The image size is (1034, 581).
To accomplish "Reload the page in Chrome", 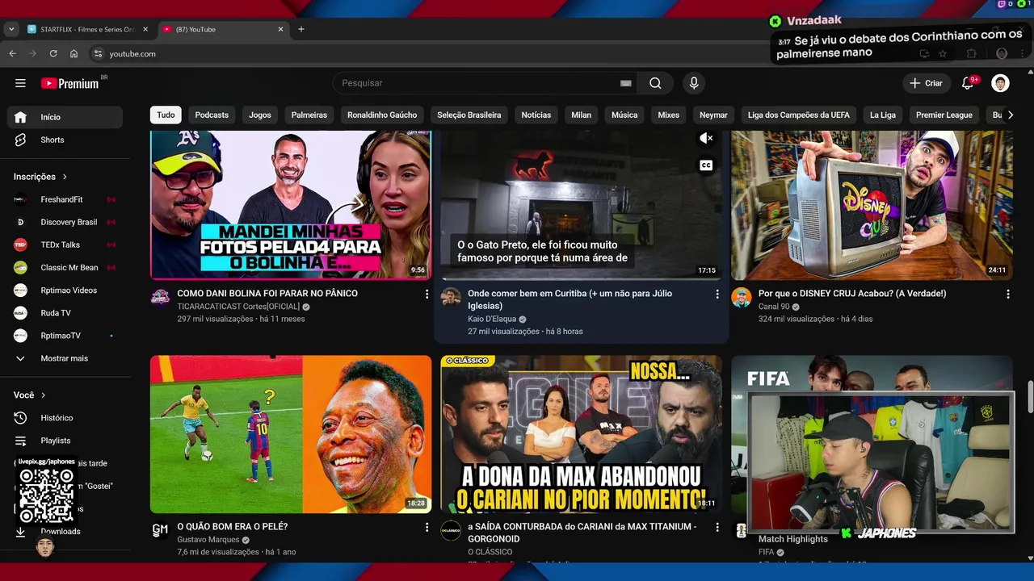I will click(53, 53).
